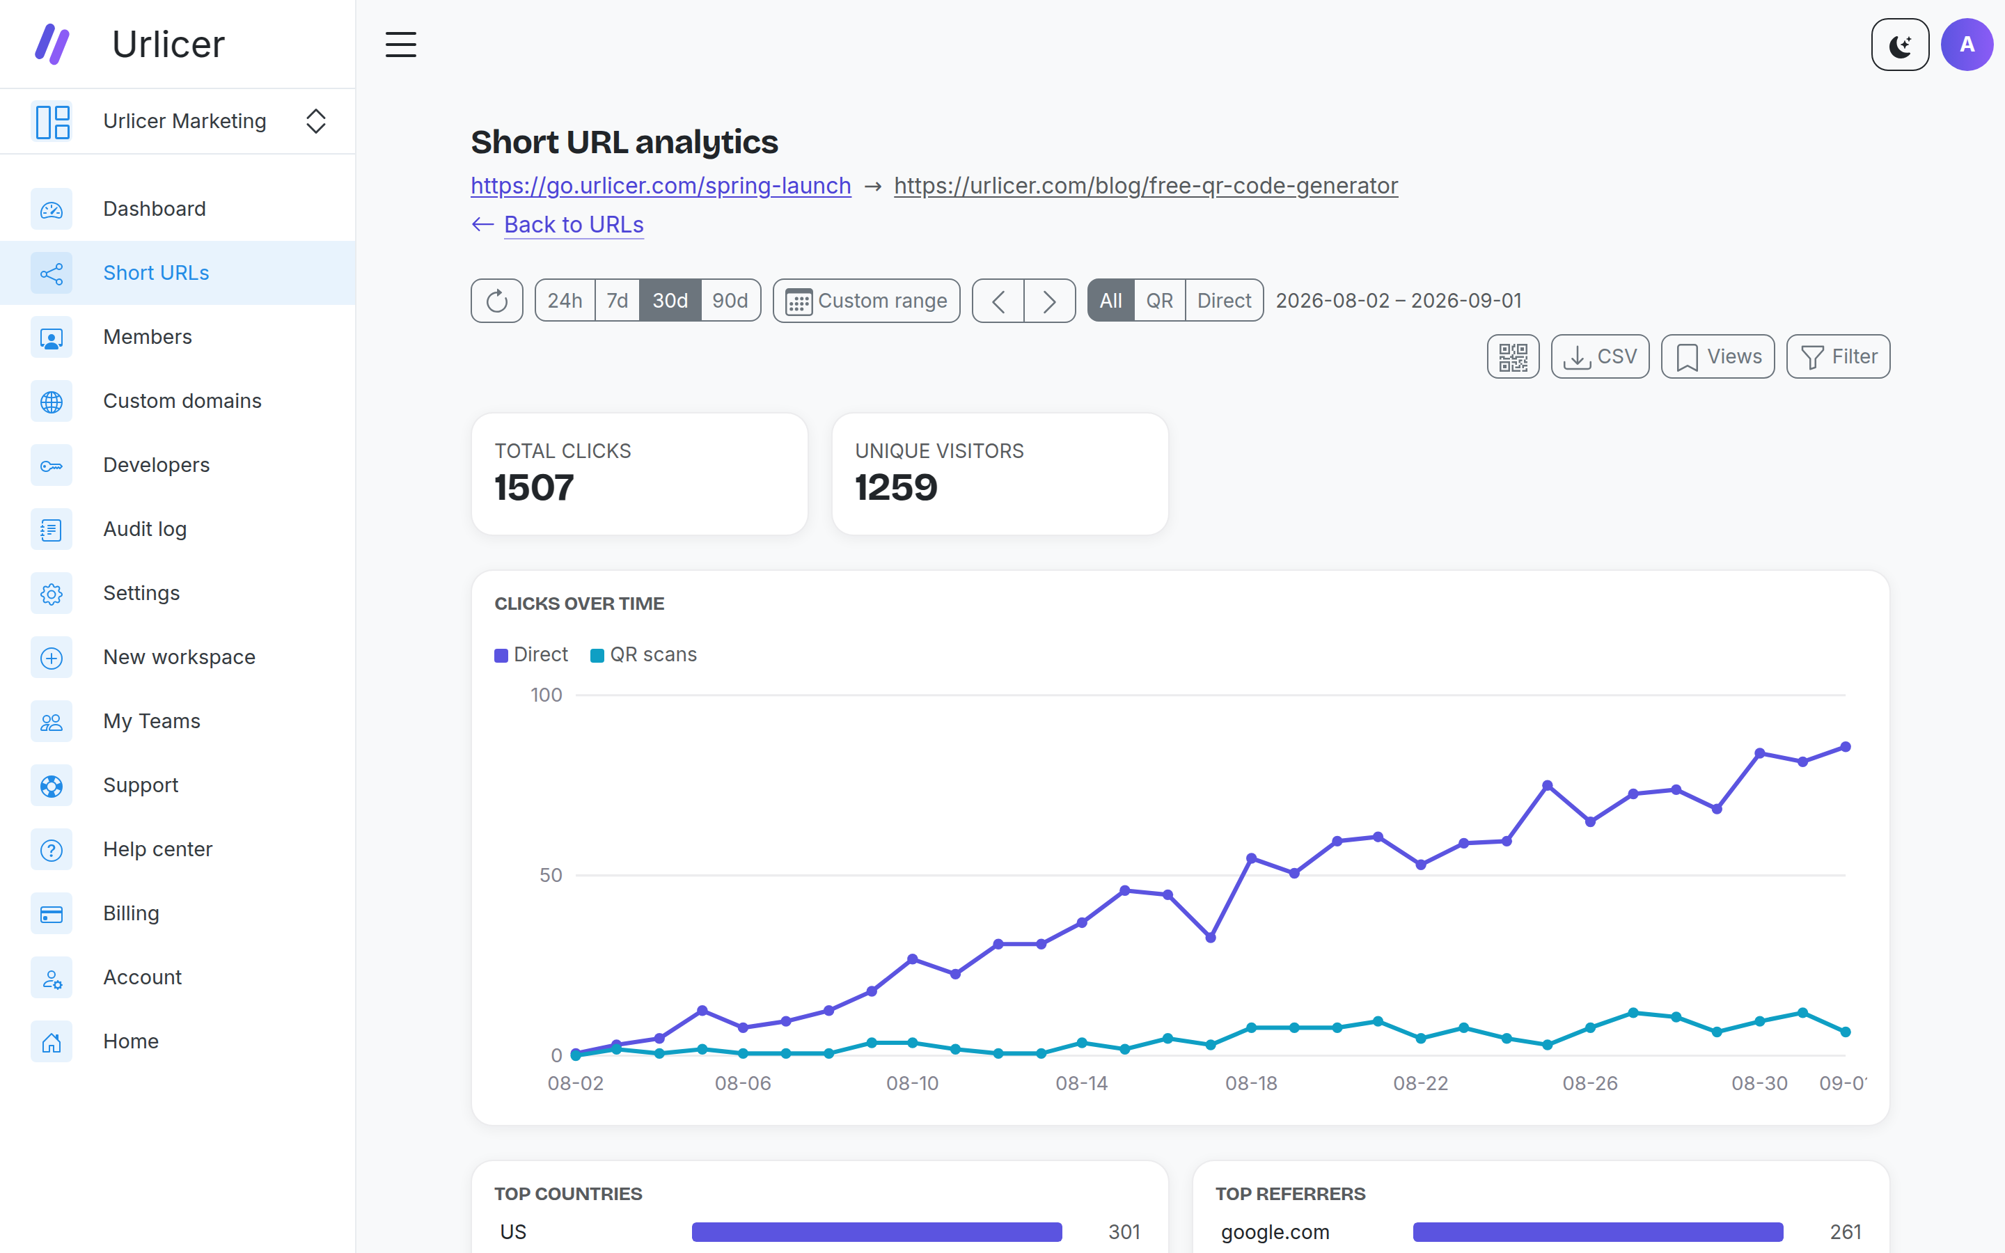Open Custom domains menu item
Screen dimensions: 2005x1253
(178, 401)
